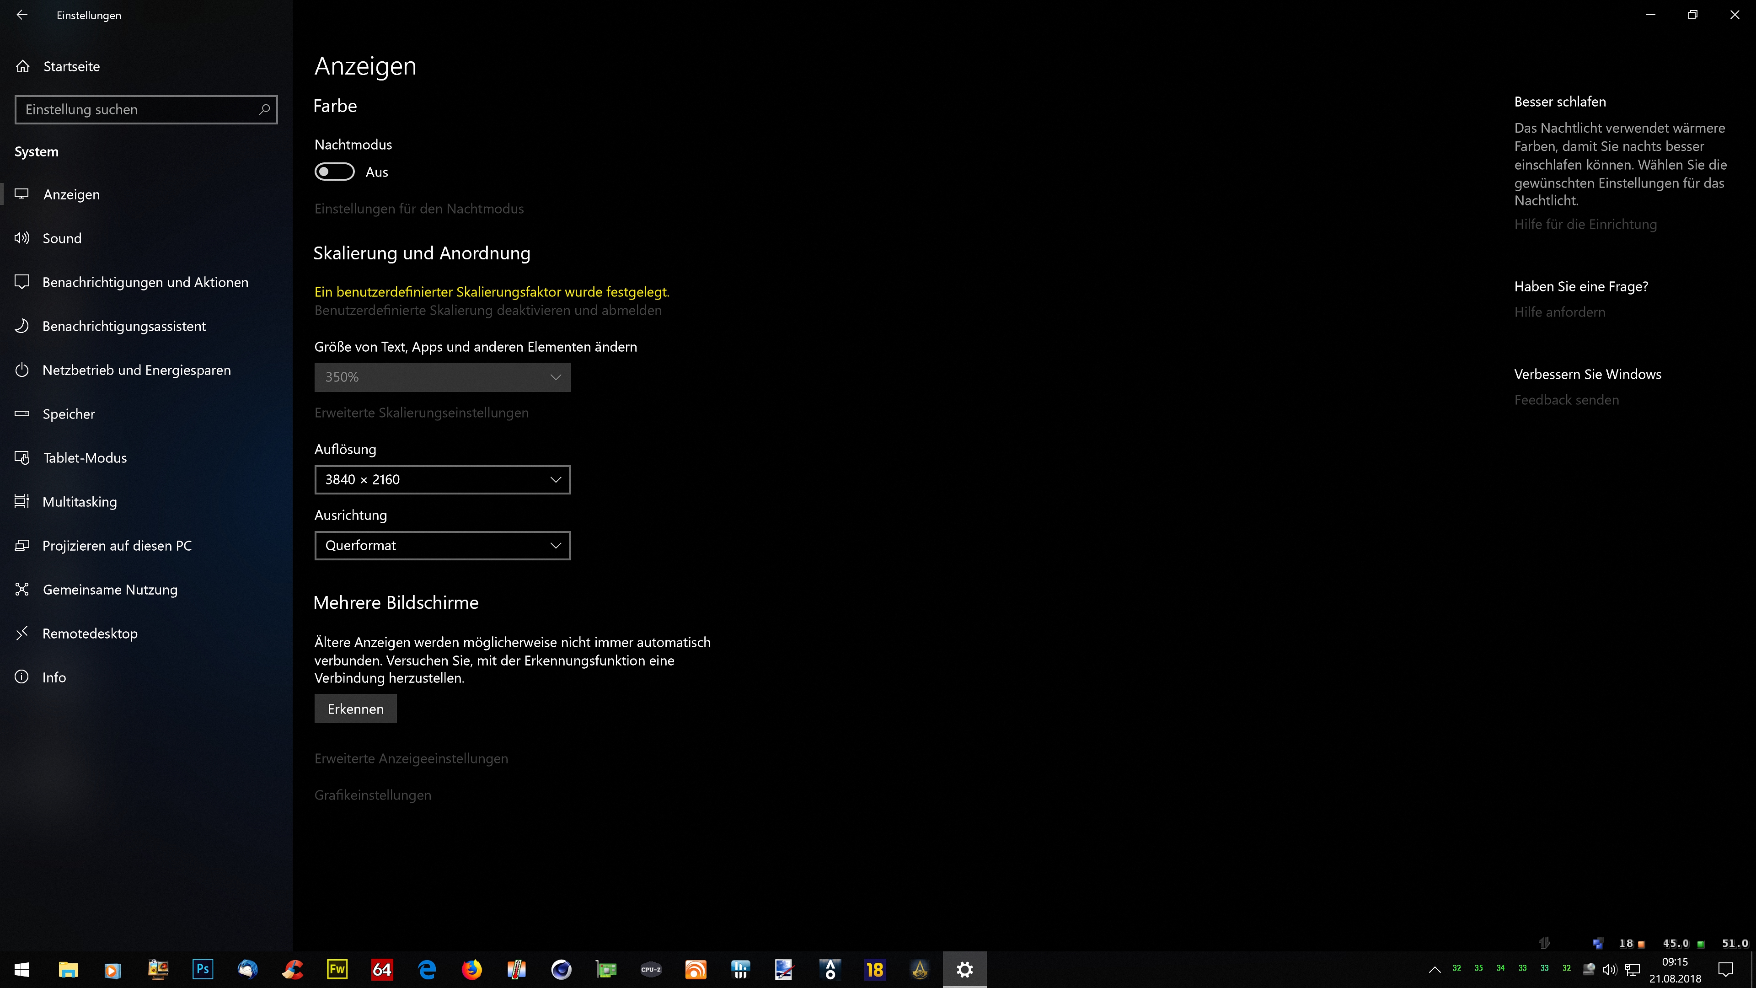The image size is (1756, 988).
Task: Open the 350% scaling dropdown
Action: (x=442, y=377)
